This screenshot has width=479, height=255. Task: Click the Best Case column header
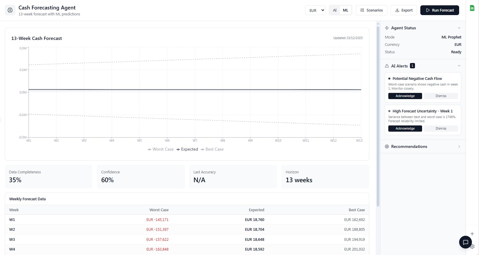pos(357,210)
